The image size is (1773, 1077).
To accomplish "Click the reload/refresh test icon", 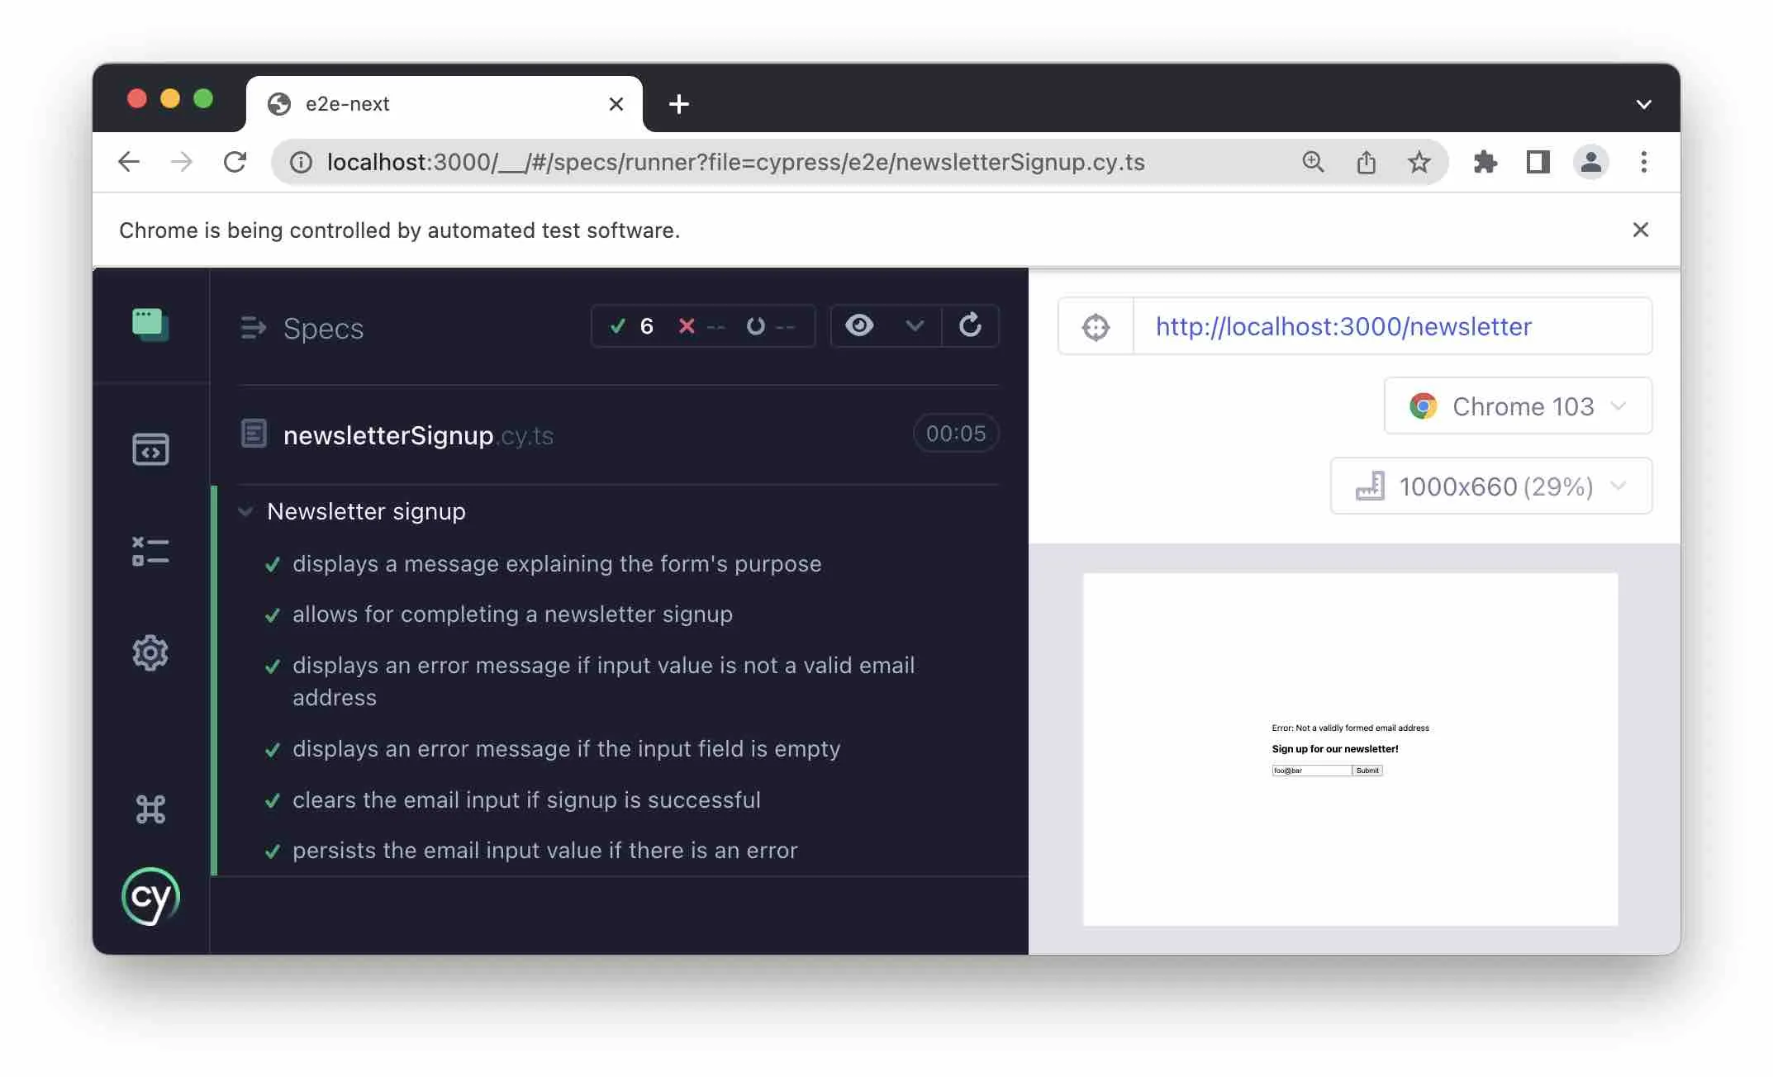I will 970,326.
